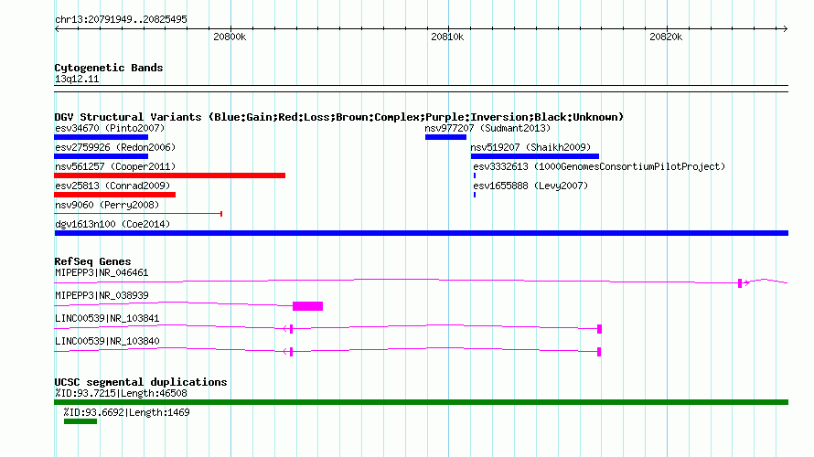Click the 20820k ruler marker
814x457 pixels.
[x=666, y=37]
